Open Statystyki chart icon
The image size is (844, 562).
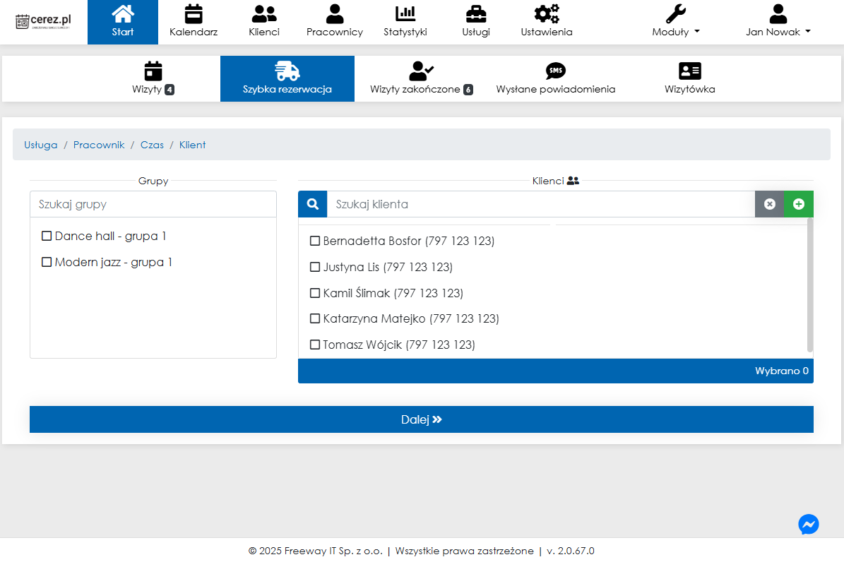point(405,14)
